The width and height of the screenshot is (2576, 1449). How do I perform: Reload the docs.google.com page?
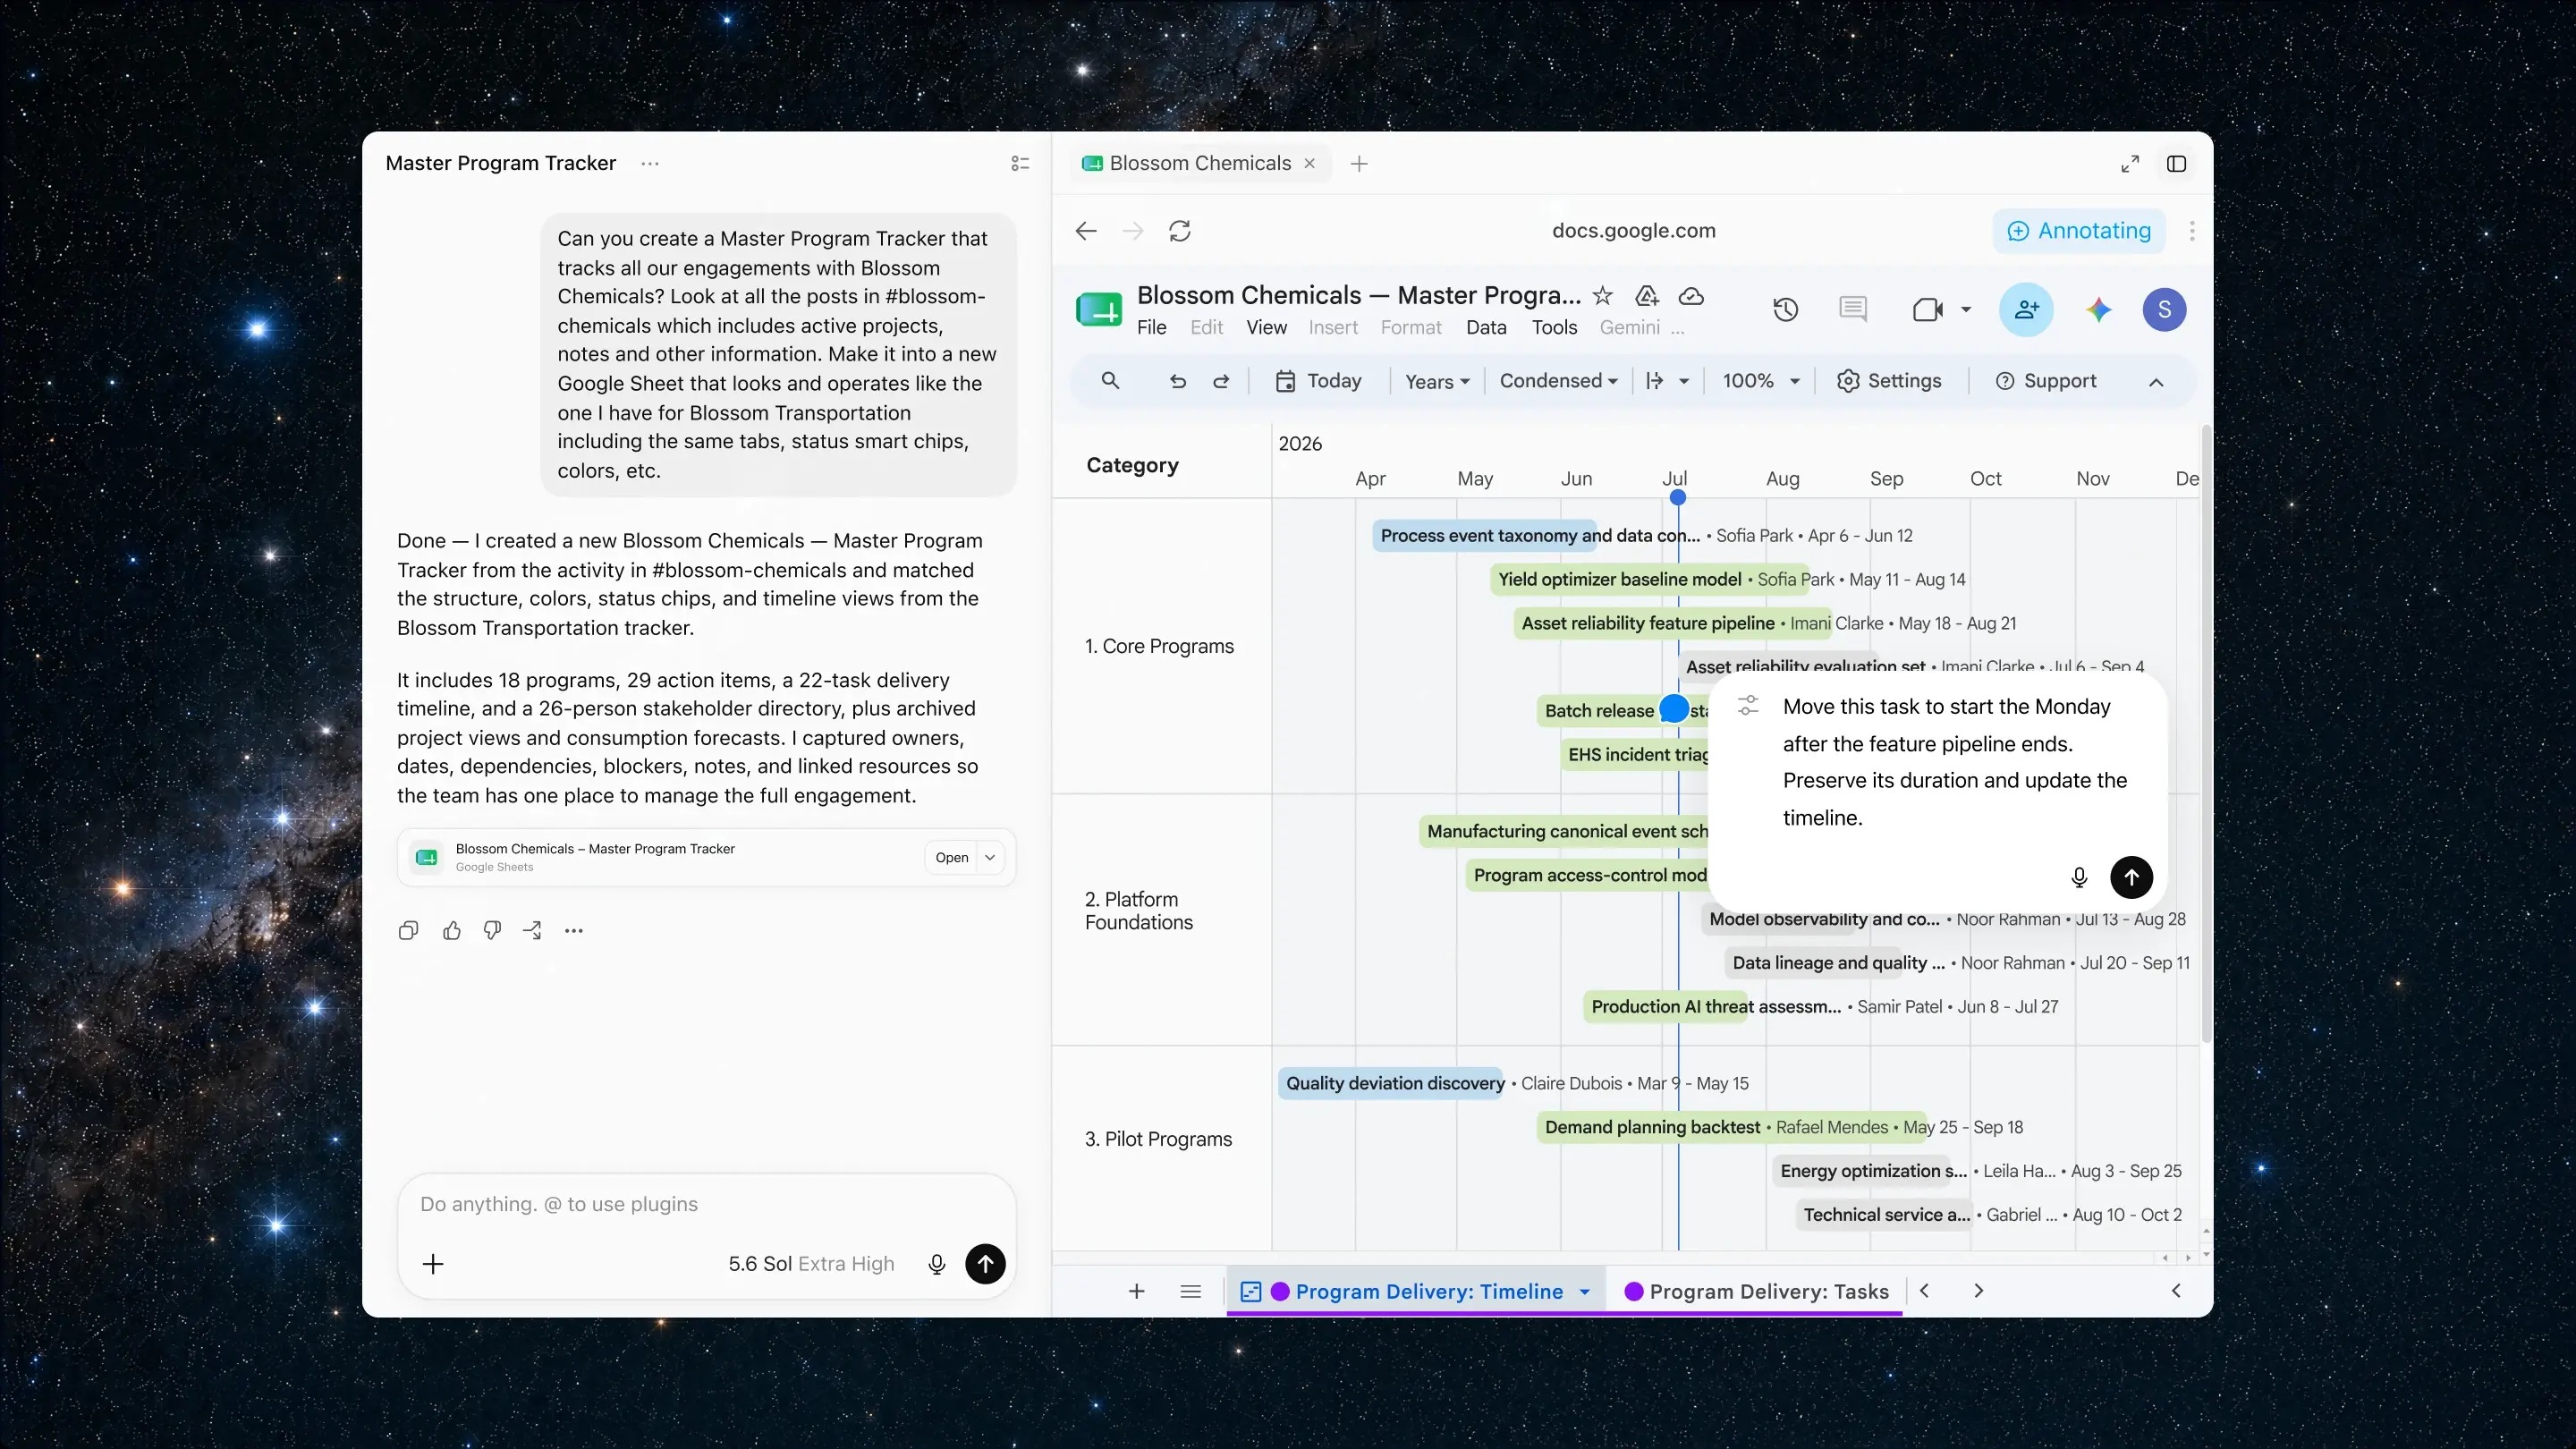tap(1180, 231)
